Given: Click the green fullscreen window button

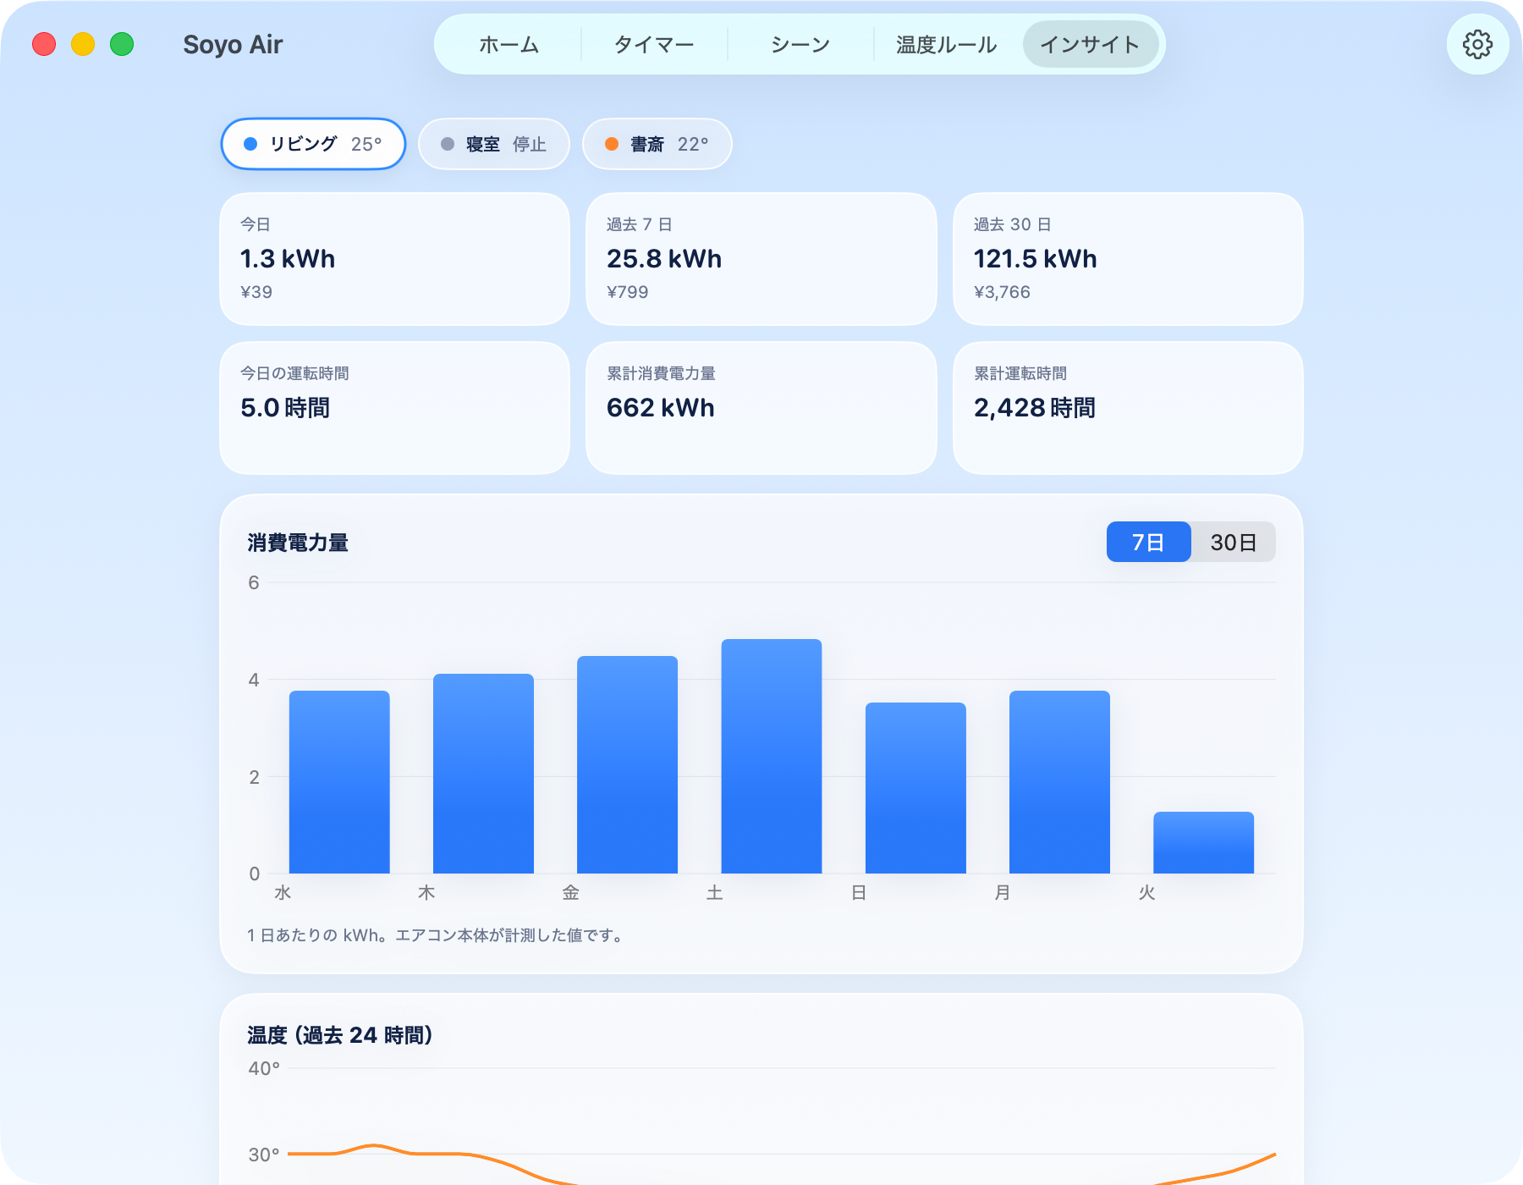Looking at the screenshot, I should pos(122,44).
